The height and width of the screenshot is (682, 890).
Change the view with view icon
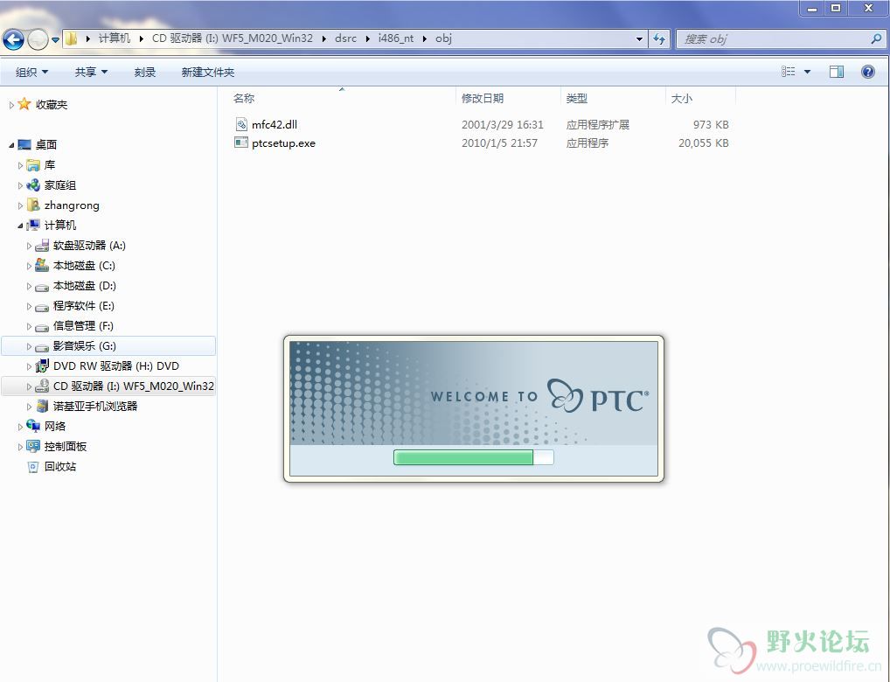788,72
